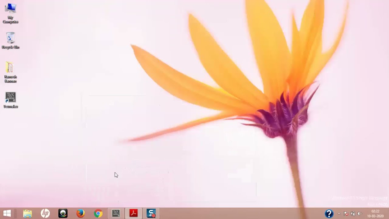
Task: Select the Texmaker desktop shortcut
Action: click(x=11, y=100)
